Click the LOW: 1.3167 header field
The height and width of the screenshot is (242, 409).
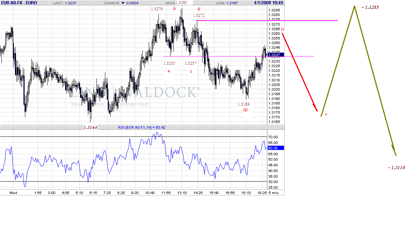(227, 3)
